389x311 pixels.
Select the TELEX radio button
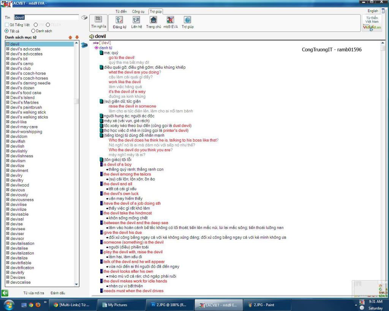click(x=48, y=25)
